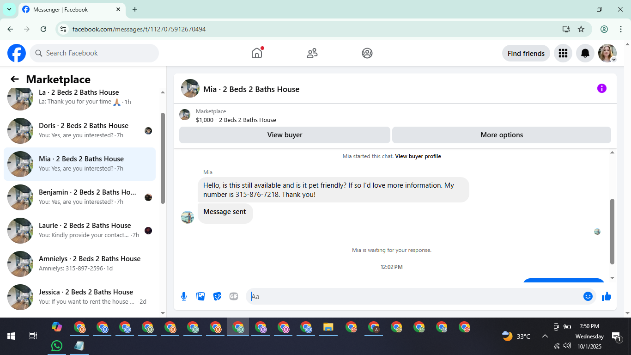Reload the page
631x355 pixels.
(x=43, y=29)
